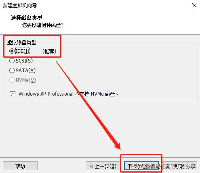This screenshot has height=173, width=200.
Task: Click the SCSI(S) text label
Action: [24, 61]
